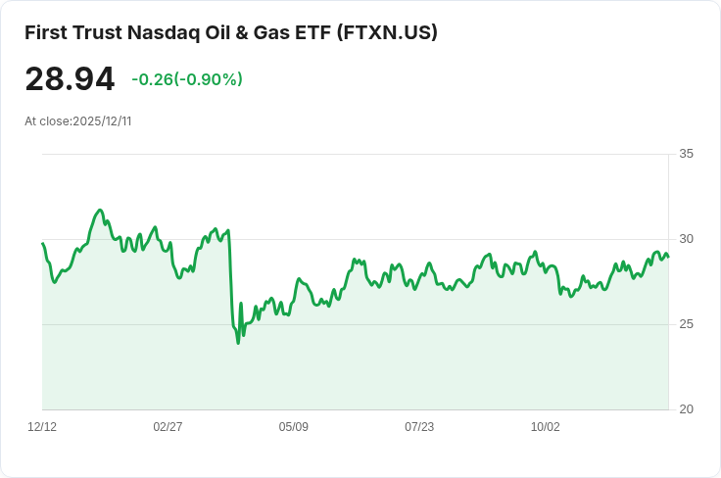Click the 28.94 closing price
721x478 pixels.
[70, 79]
